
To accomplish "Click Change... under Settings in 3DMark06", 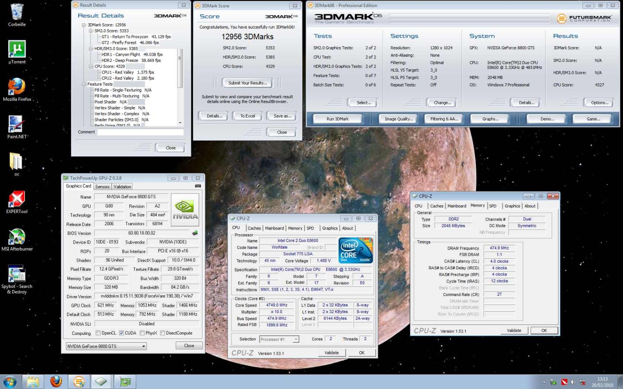I will point(442,103).
